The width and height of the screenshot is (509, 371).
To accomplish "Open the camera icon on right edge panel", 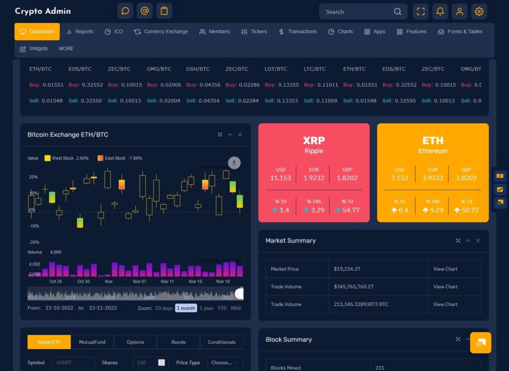I will pos(500,175).
